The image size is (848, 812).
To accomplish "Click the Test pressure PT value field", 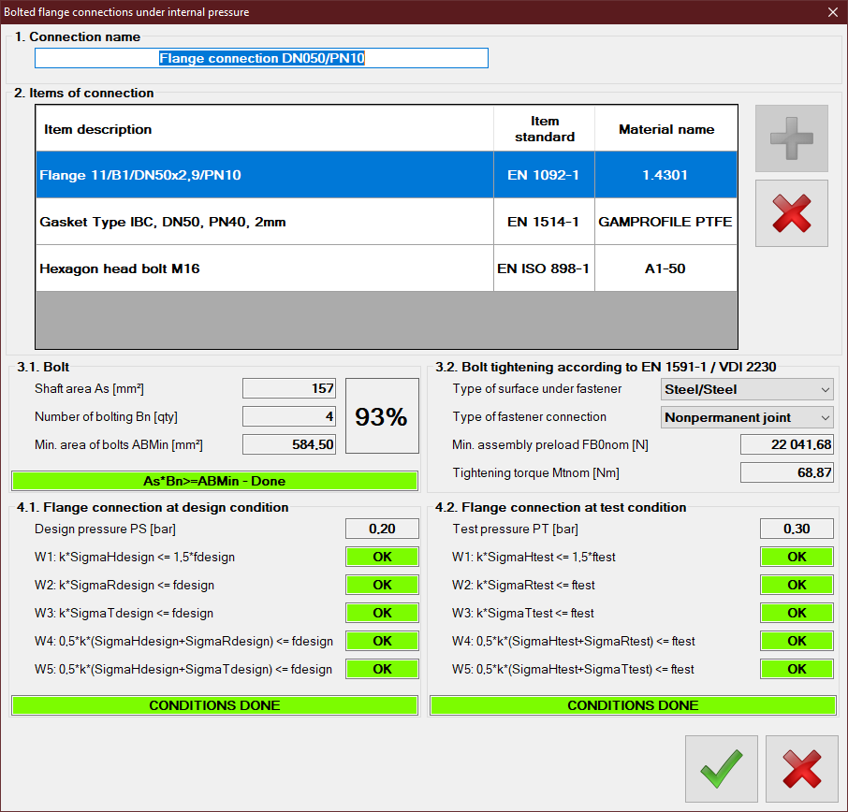I will (797, 529).
